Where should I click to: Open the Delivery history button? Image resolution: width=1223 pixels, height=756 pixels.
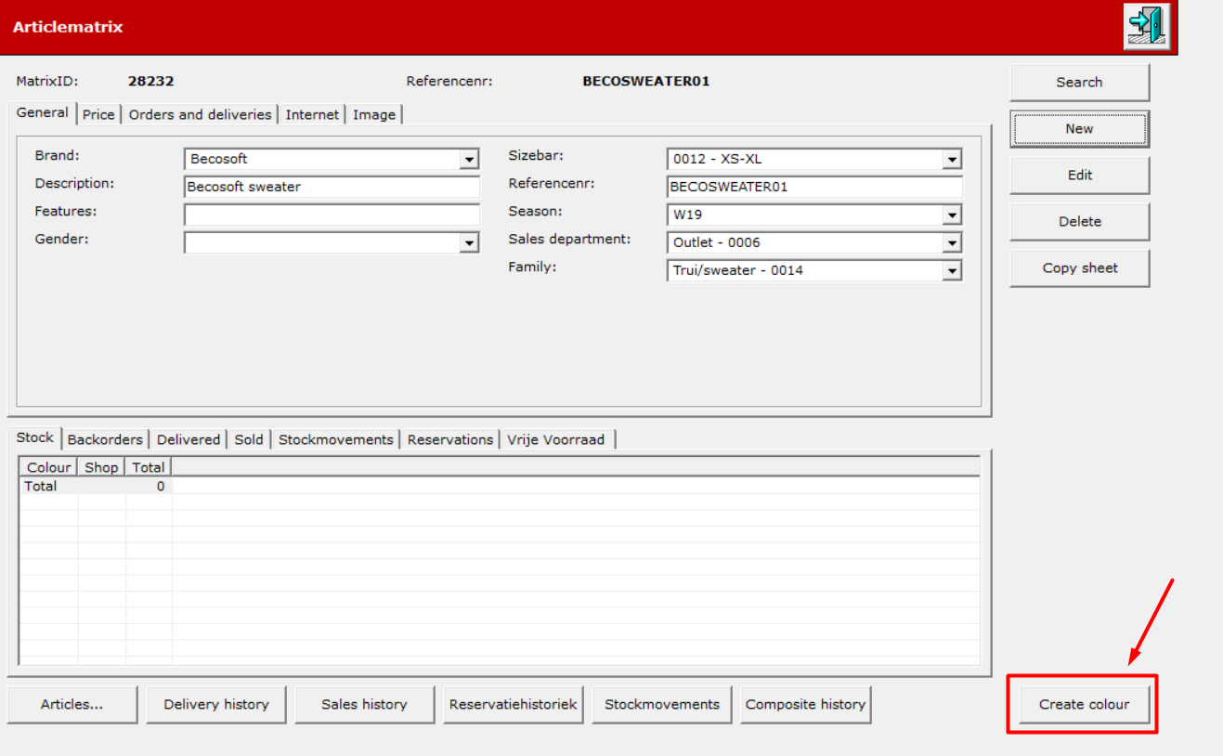pyautogui.click(x=216, y=704)
